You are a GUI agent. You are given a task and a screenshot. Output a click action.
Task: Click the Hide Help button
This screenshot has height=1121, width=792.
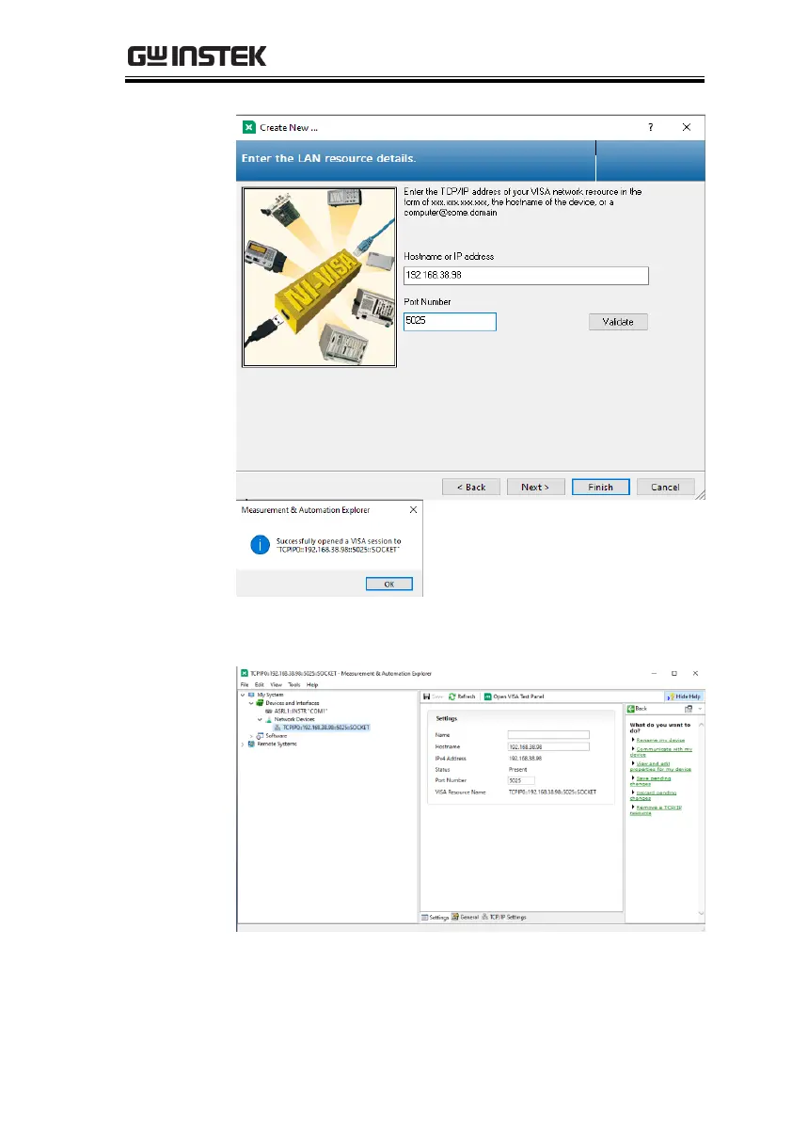[682, 697]
